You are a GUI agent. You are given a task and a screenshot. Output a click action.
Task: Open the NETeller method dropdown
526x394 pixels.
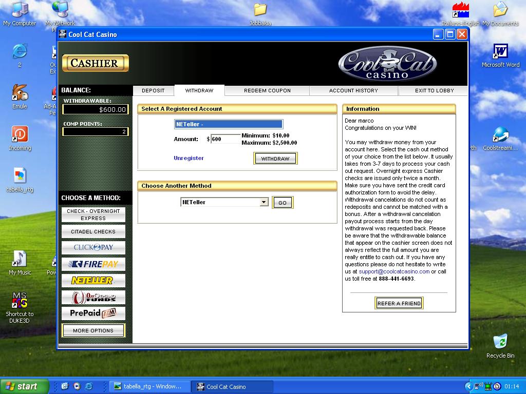tap(264, 202)
